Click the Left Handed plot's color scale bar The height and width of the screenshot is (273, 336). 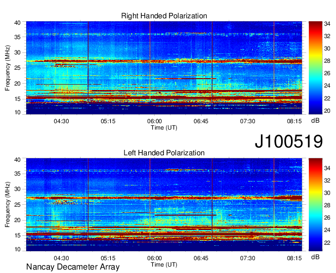click(x=315, y=205)
